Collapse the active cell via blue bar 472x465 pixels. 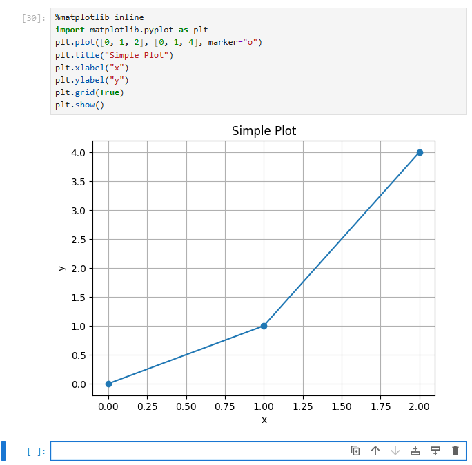[x=3, y=451]
